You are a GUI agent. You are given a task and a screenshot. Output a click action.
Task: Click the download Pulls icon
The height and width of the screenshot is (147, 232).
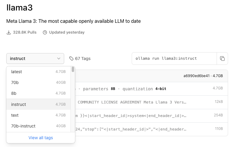9,32
